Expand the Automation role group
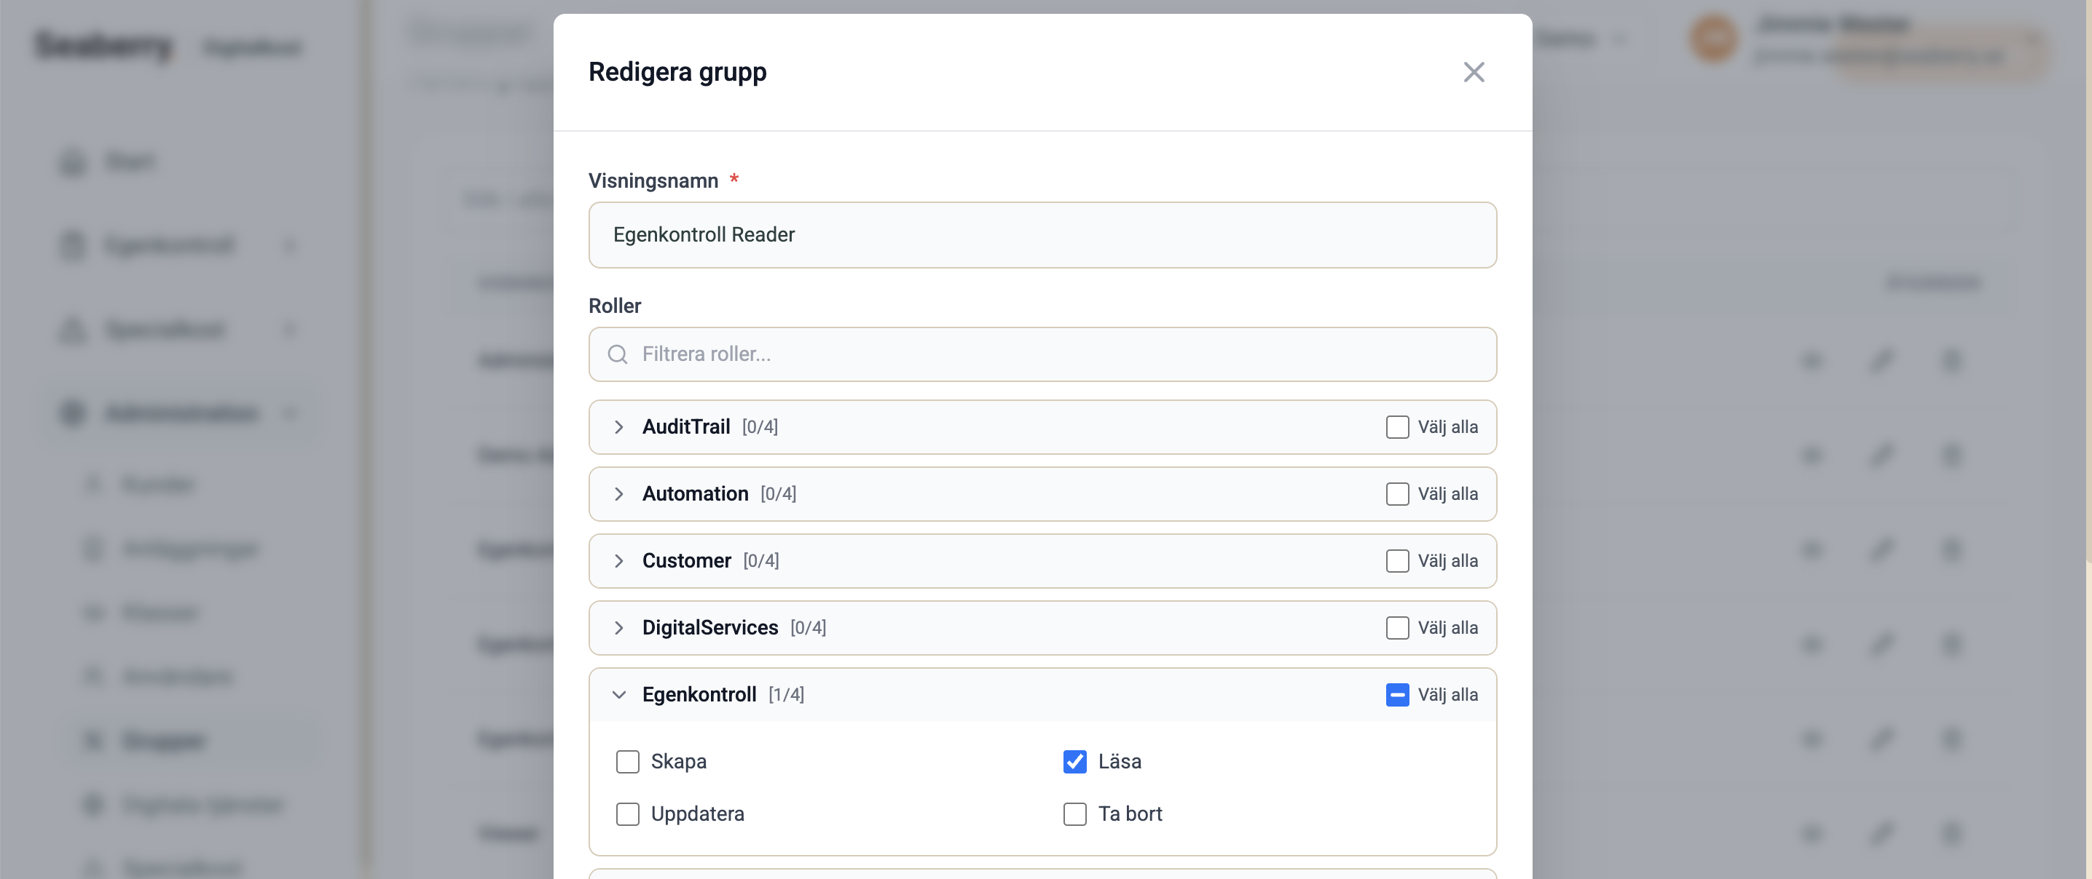The height and width of the screenshot is (879, 2092). (x=619, y=493)
